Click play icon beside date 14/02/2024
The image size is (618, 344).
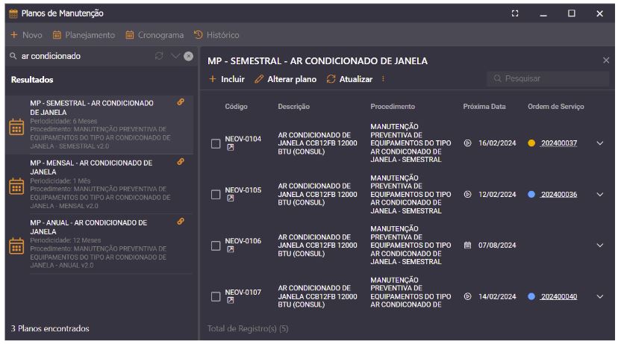pos(467,296)
